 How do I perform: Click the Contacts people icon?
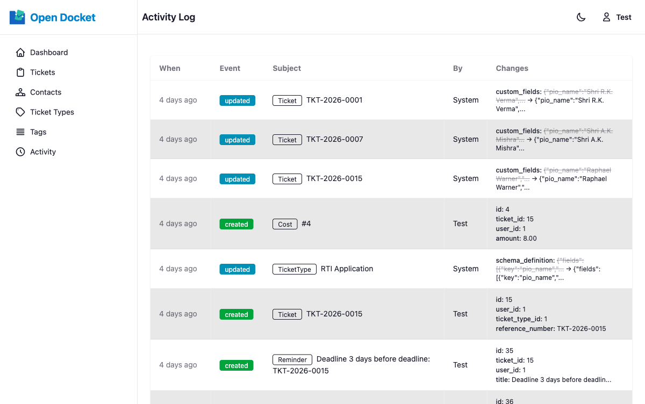point(20,92)
